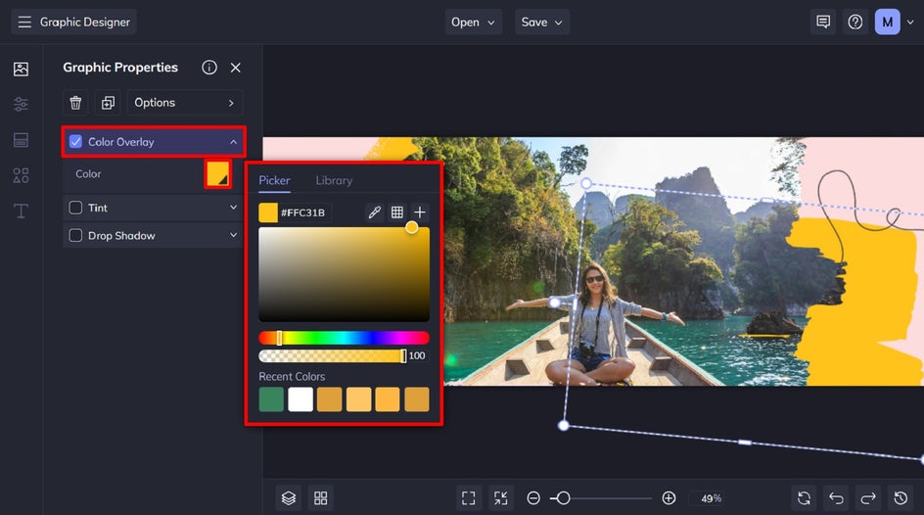This screenshot has height=515, width=924.
Task: Expand the Drop Shadow section
Action: pos(233,235)
